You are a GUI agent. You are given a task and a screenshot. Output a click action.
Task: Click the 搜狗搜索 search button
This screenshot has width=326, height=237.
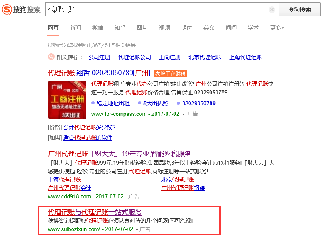300,9
